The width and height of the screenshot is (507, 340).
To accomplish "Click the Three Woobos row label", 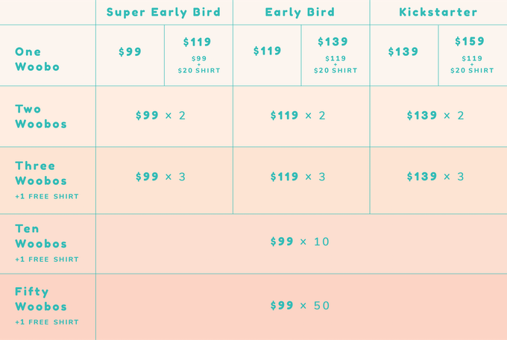I will [x=41, y=174].
